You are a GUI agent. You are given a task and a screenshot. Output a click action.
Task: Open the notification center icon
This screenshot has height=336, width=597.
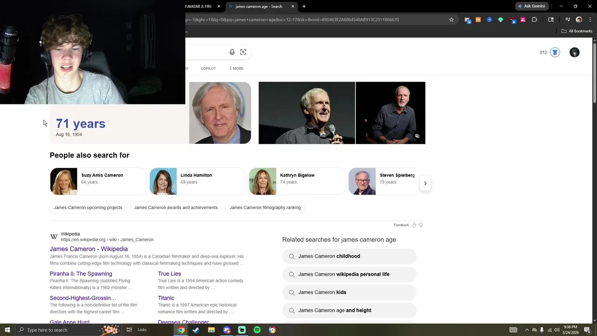(588, 330)
